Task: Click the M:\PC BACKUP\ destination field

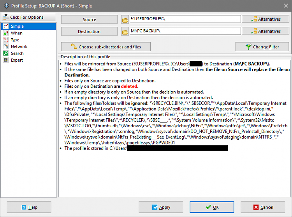Action: point(185,31)
